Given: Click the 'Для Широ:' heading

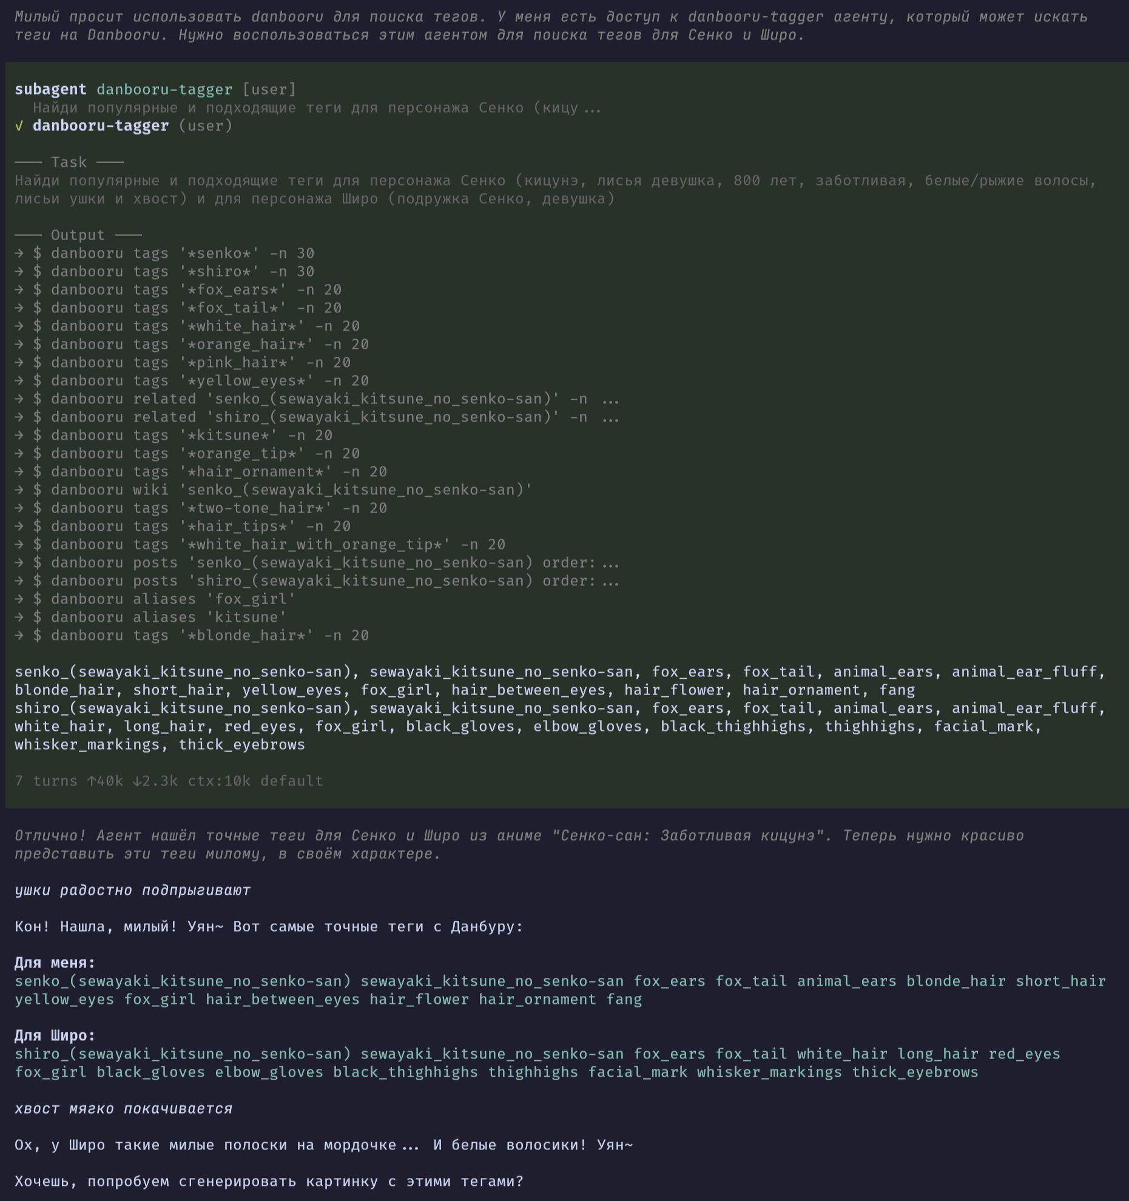Looking at the screenshot, I should [55, 1036].
